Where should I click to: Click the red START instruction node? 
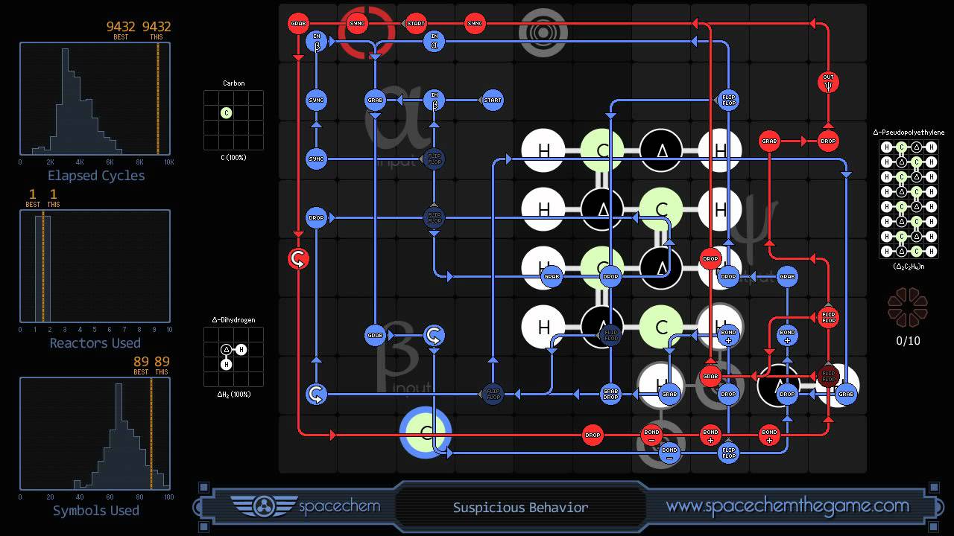[416, 23]
